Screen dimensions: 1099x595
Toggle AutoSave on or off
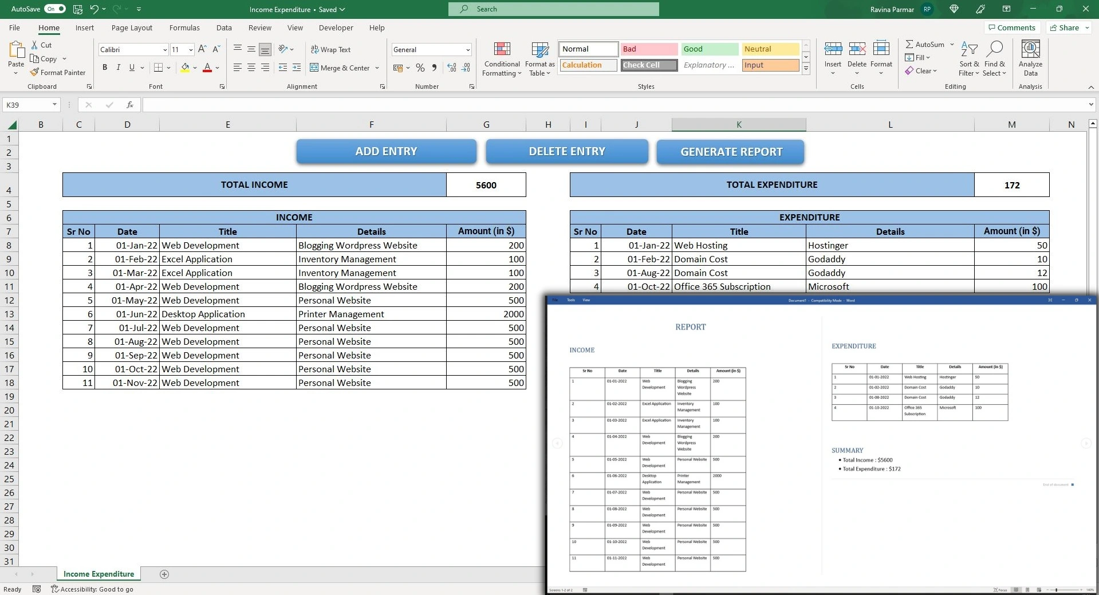tap(54, 9)
